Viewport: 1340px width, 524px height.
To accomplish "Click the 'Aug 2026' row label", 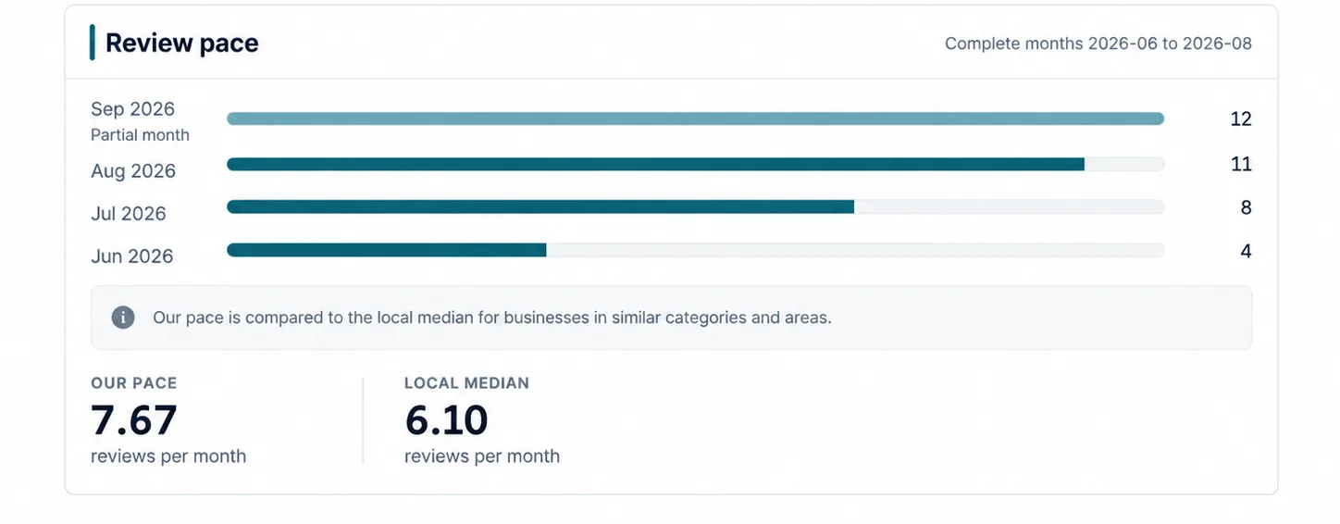I will coord(133,171).
